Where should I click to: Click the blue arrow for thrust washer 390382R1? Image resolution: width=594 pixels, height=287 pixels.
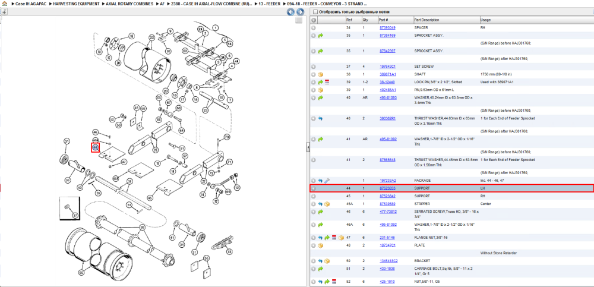coord(321,118)
